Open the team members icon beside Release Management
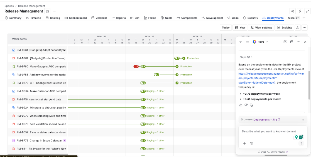The width and height of the screenshot is (311, 159). click(47, 11)
